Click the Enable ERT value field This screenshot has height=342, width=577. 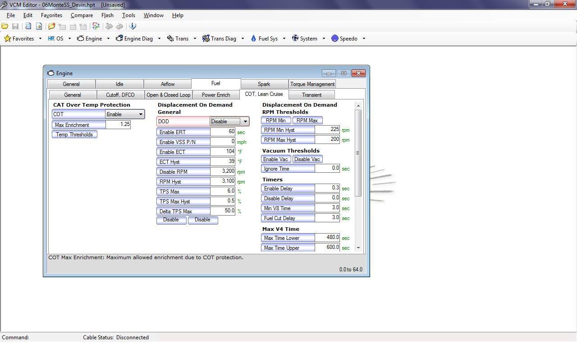pyautogui.click(x=223, y=132)
